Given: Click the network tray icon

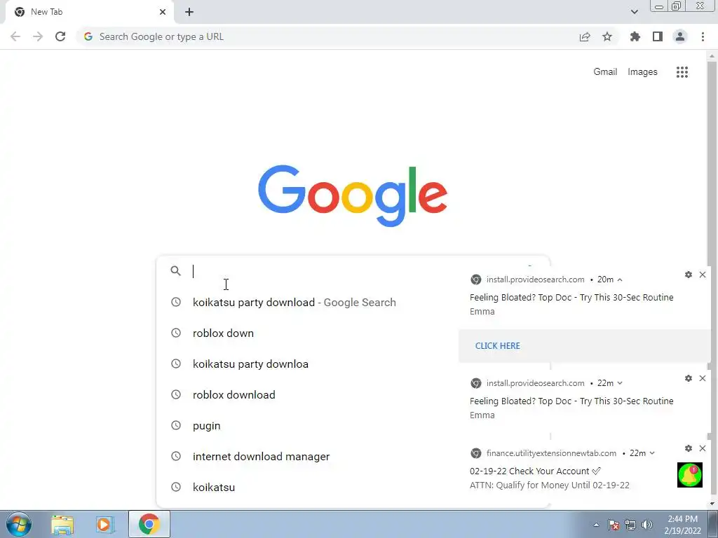Looking at the screenshot, I should (630, 525).
